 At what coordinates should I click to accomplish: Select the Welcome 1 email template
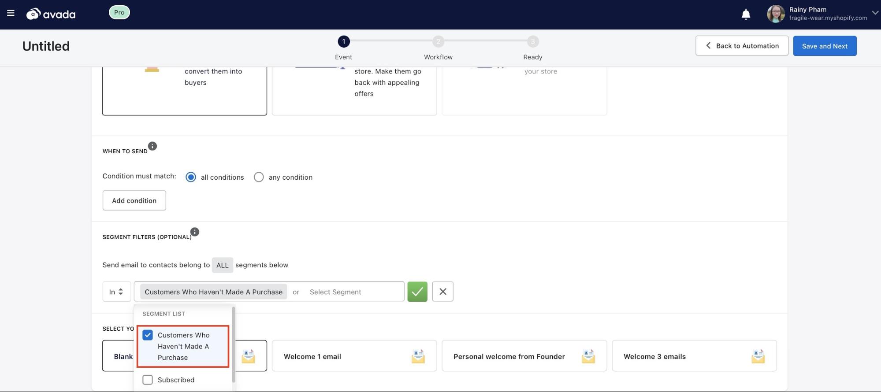point(354,356)
